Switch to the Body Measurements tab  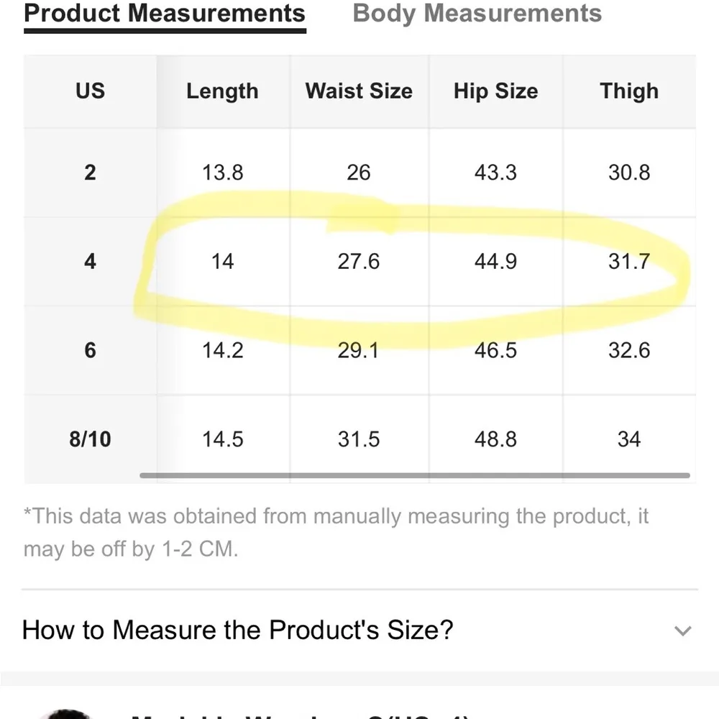477,14
